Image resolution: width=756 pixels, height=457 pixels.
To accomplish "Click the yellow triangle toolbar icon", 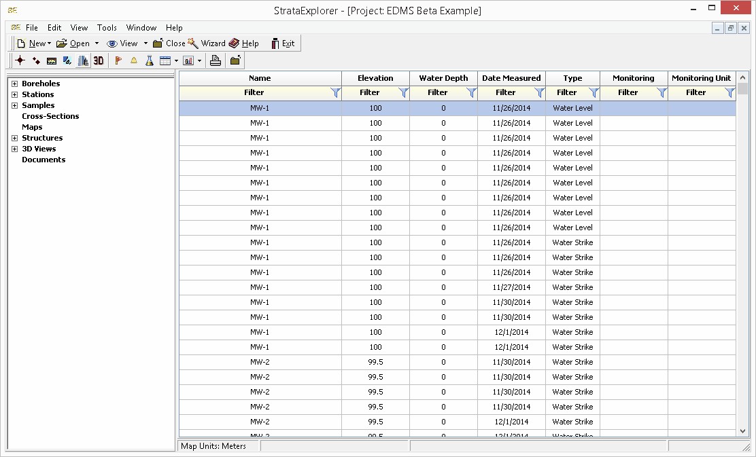I will coord(134,60).
